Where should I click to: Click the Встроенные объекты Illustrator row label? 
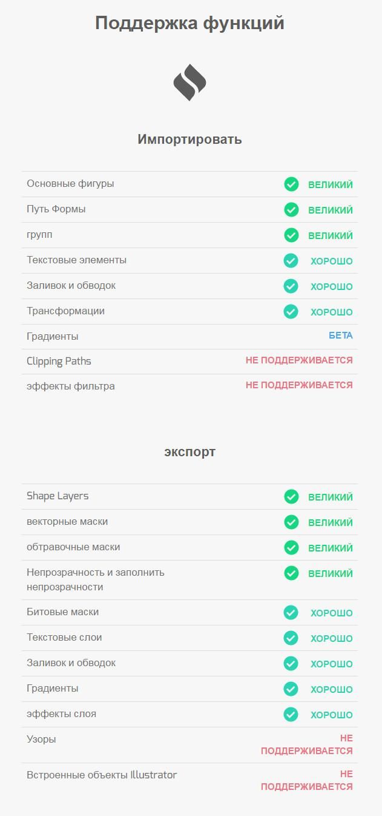102,775
